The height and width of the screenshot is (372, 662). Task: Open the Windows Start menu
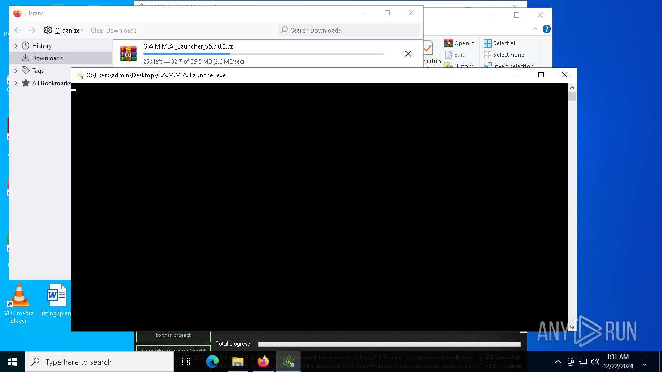pos(12,362)
